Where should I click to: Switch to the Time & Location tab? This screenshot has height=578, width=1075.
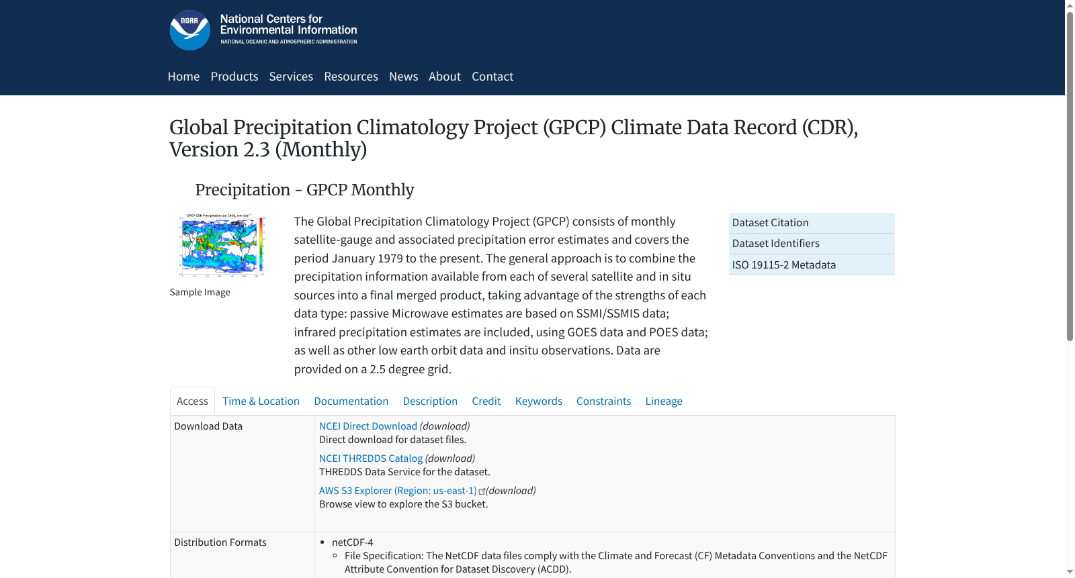point(261,401)
